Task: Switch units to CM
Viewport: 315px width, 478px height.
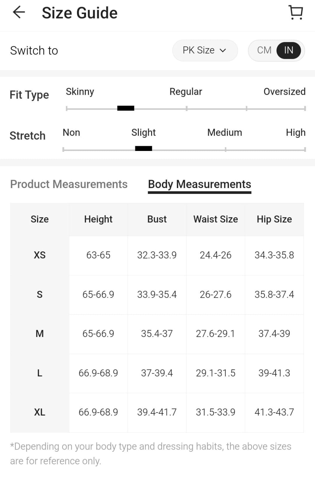Action: coord(264,50)
